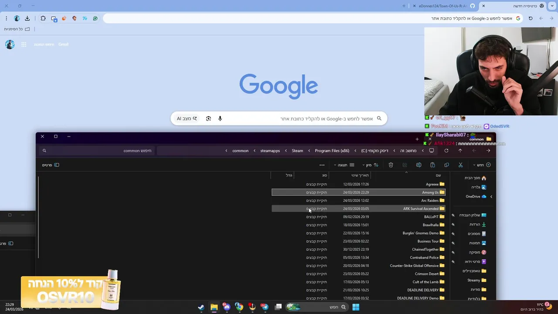Reload the Chrome page
Viewport: 558px width, 314px height.
(531, 18)
